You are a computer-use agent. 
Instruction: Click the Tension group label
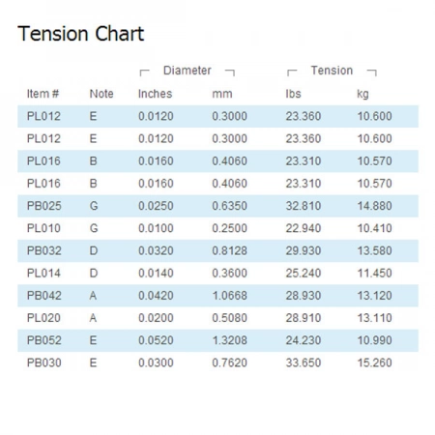[x=332, y=71]
